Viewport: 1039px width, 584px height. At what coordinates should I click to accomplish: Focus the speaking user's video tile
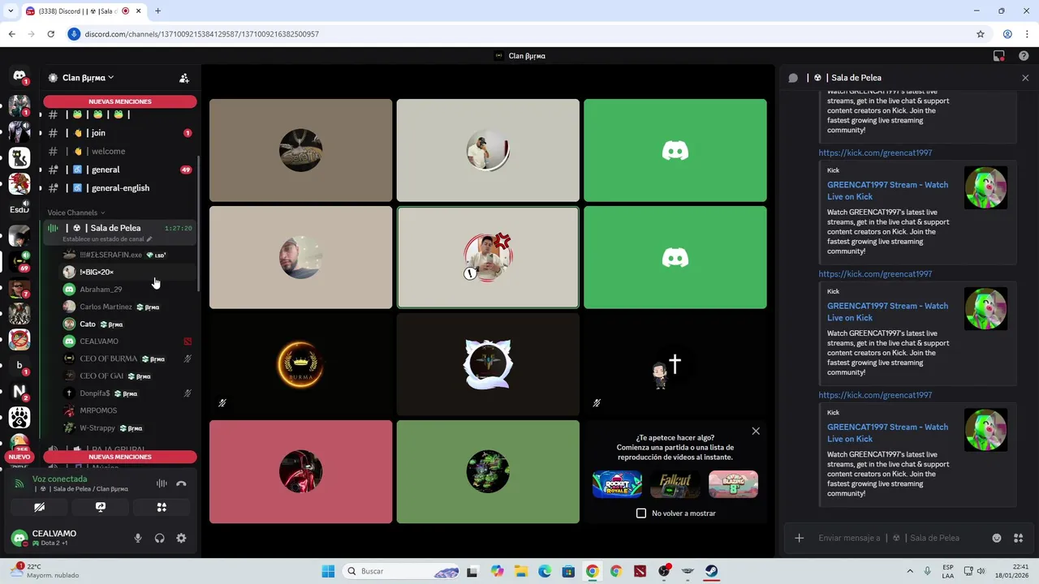coord(488,257)
